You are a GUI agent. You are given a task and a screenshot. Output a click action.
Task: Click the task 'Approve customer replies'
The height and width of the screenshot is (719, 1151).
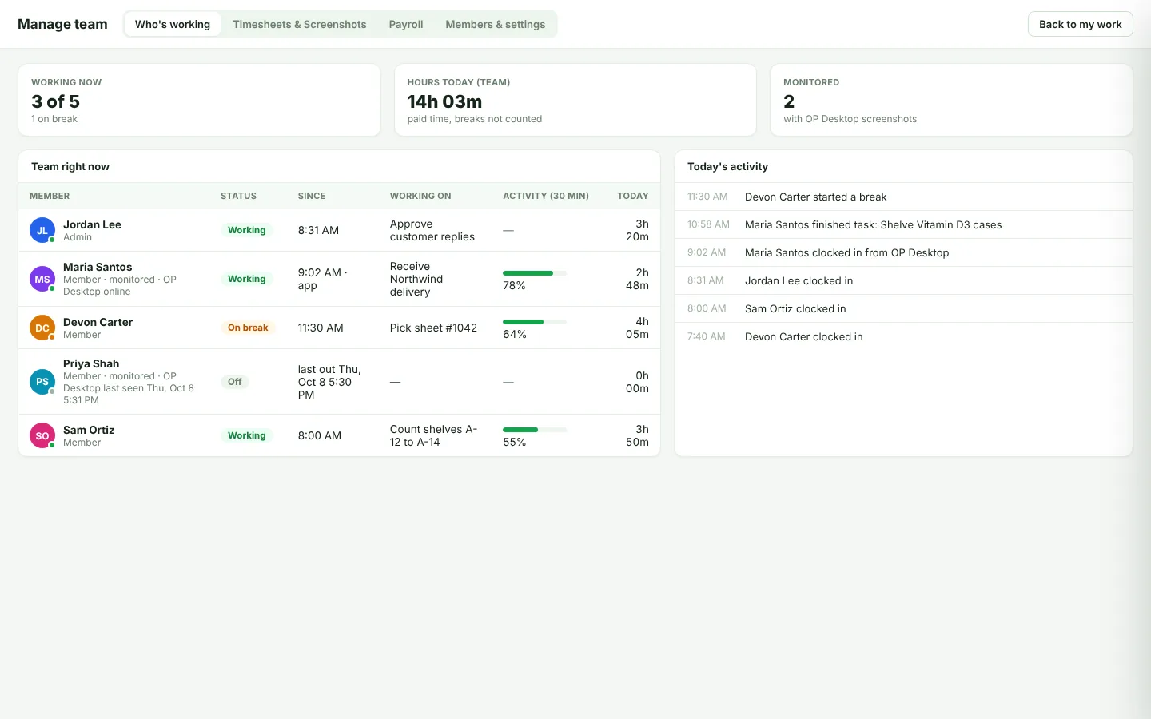click(432, 230)
